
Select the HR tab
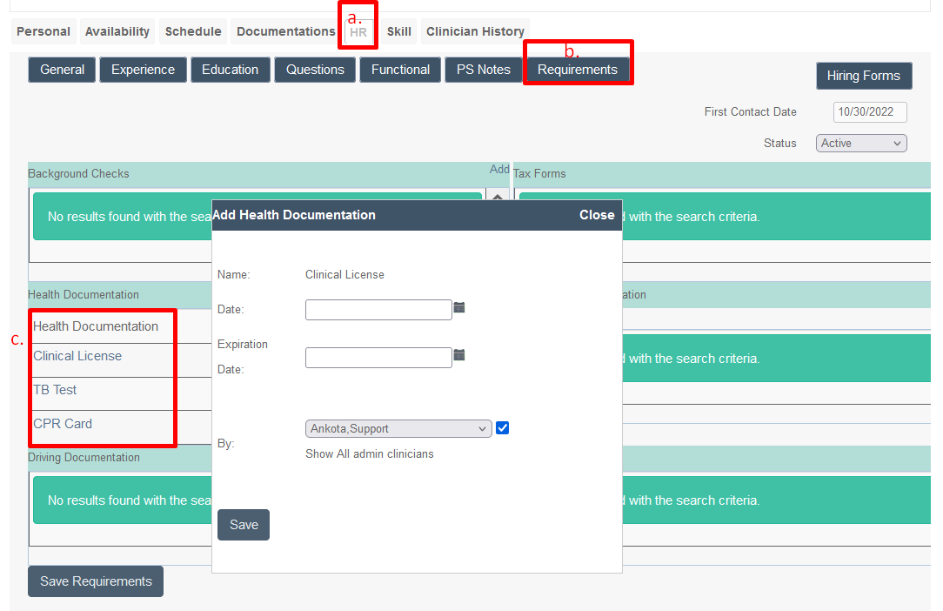pos(358,32)
